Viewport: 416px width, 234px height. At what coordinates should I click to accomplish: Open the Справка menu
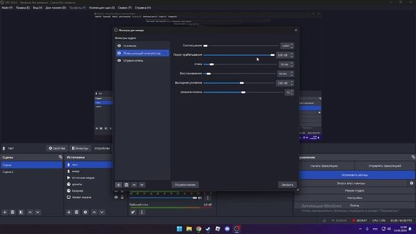[143, 8]
